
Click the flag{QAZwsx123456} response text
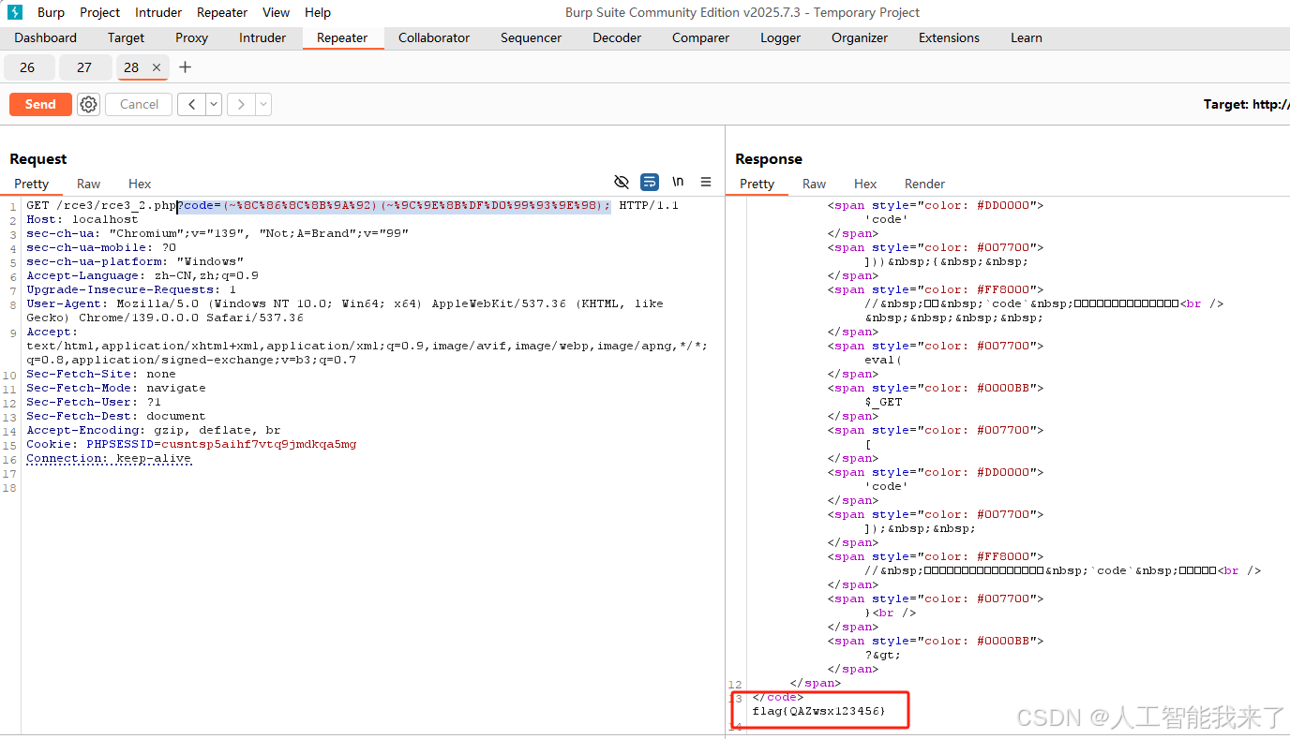tap(818, 711)
